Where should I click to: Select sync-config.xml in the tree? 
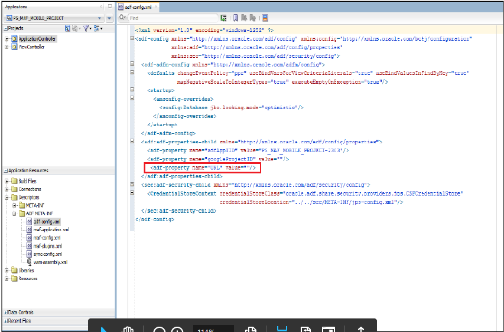48,254
